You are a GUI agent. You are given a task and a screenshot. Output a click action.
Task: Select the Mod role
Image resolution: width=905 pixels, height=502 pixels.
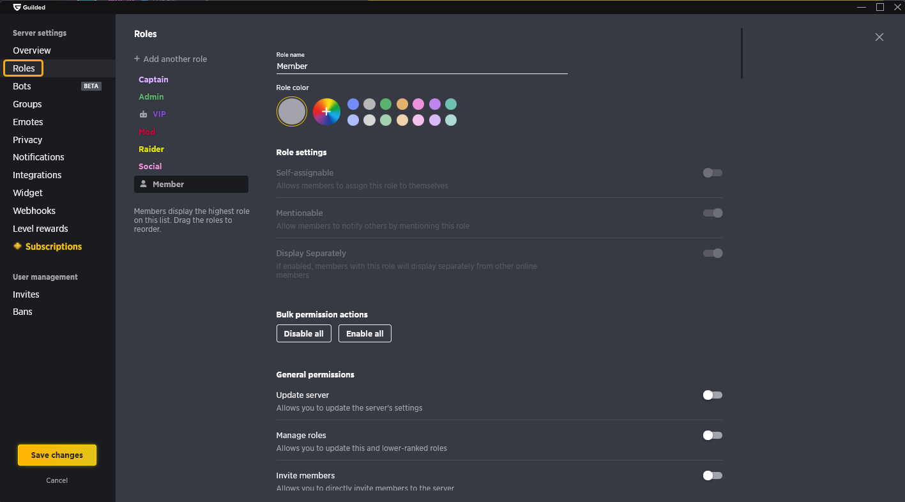coord(147,132)
